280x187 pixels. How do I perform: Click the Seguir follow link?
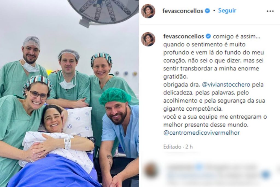[x=227, y=11]
